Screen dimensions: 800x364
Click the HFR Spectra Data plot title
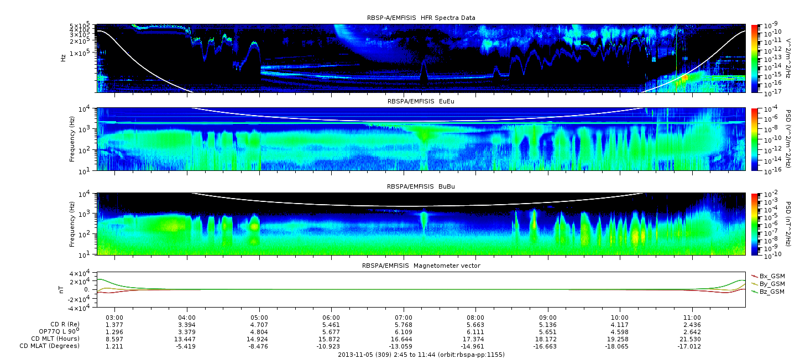click(x=421, y=18)
